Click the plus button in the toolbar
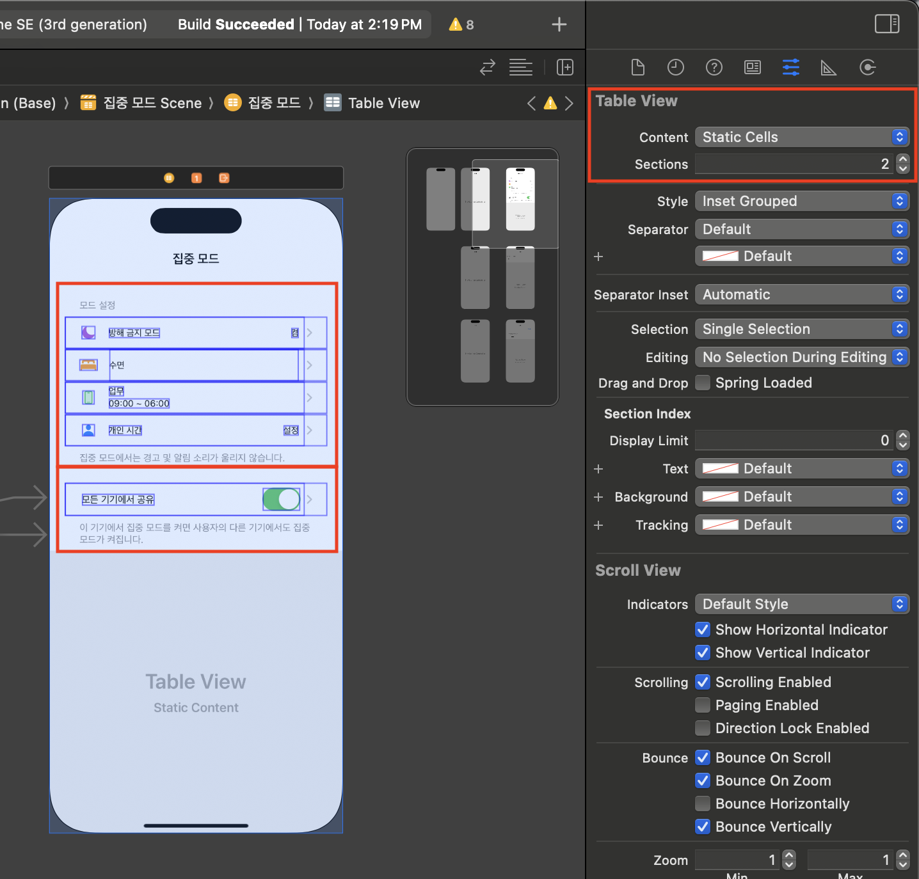This screenshot has height=879, width=919. point(559,24)
